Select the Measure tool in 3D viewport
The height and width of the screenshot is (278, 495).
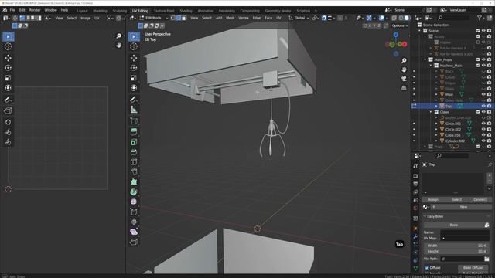coord(134,110)
